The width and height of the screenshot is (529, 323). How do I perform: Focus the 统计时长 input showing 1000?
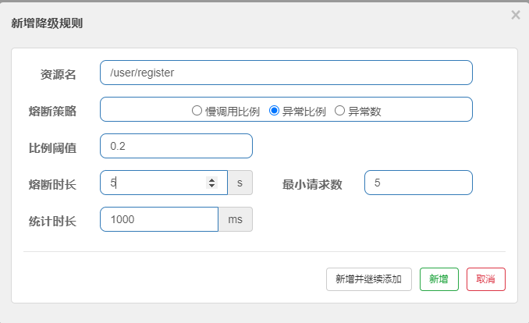point(159,219)
